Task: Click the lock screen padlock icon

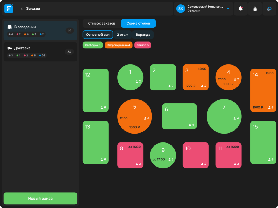Action: click(255, 9)
